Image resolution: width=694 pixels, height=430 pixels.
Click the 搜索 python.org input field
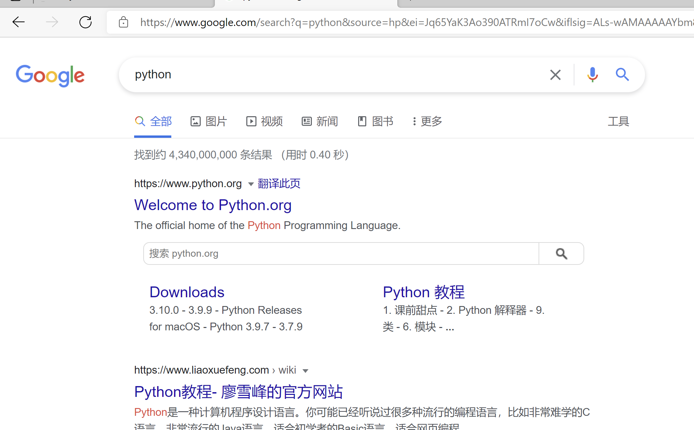point(341,253)
